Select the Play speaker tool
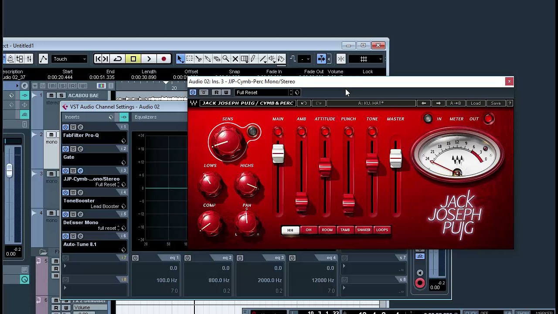This screenshot has height=314, width=558. point(272,59)
